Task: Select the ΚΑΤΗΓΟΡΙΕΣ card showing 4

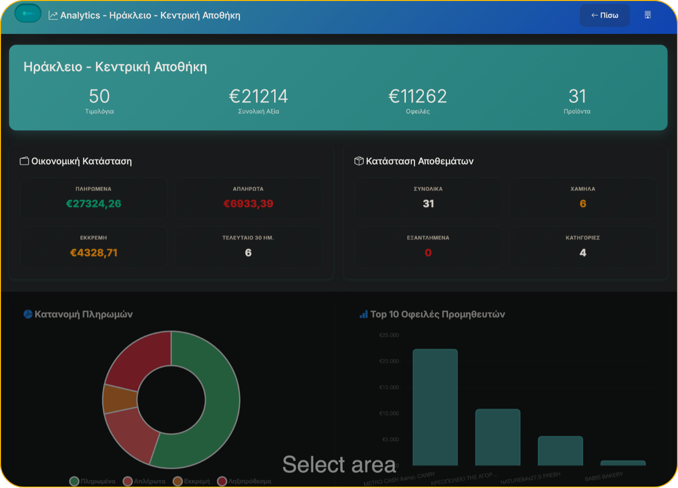Action: 583,247
